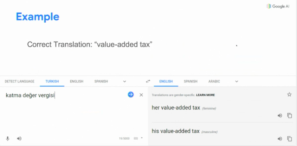This screenshot has width=297, height=146.
Task: Save translation with the star icon
Action: coord(289,94)
